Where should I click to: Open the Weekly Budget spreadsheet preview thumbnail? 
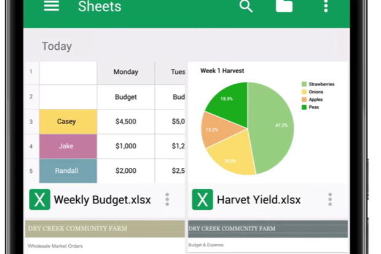pos(105,122)
